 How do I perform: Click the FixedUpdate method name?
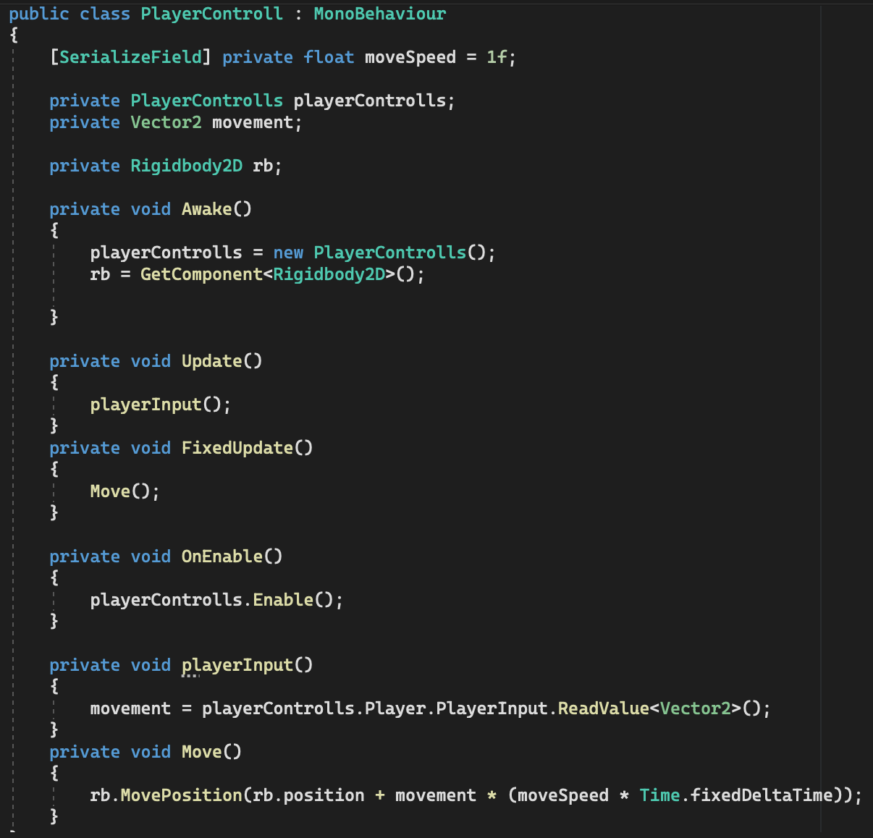coord(237,448)
